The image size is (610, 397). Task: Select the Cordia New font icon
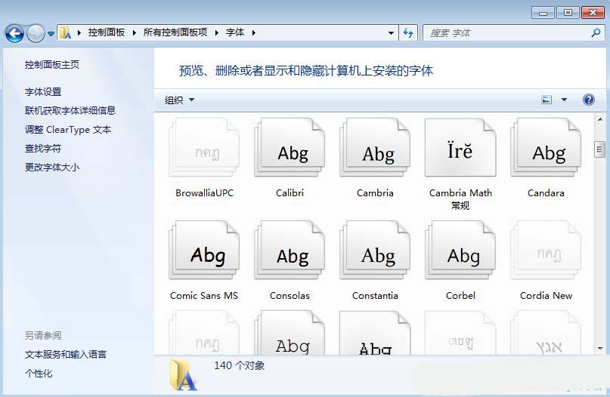[x=546, y=250]
